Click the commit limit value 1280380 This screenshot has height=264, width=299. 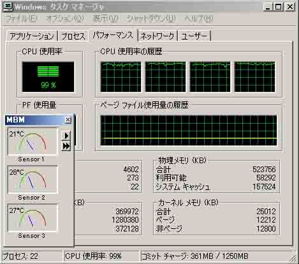coord(125,220)
